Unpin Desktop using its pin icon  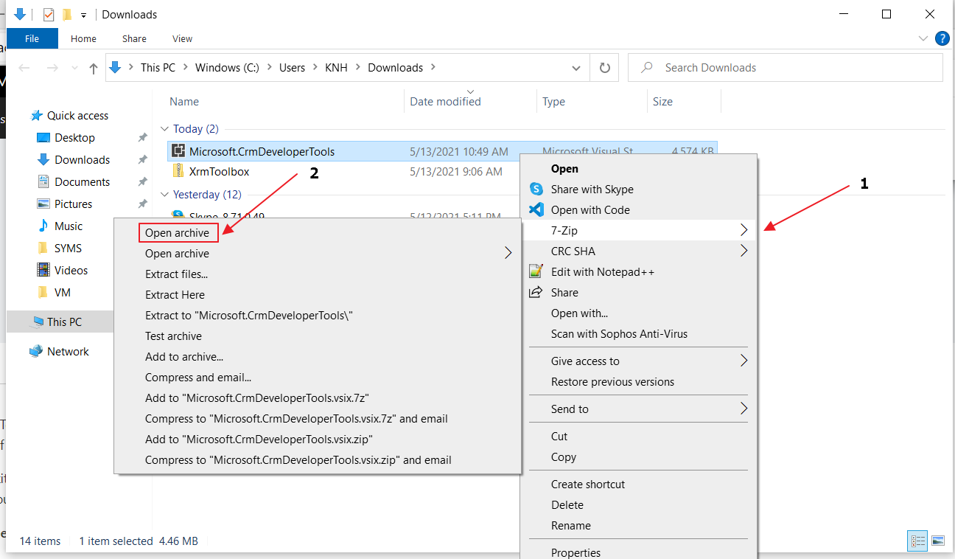(142, 138)
